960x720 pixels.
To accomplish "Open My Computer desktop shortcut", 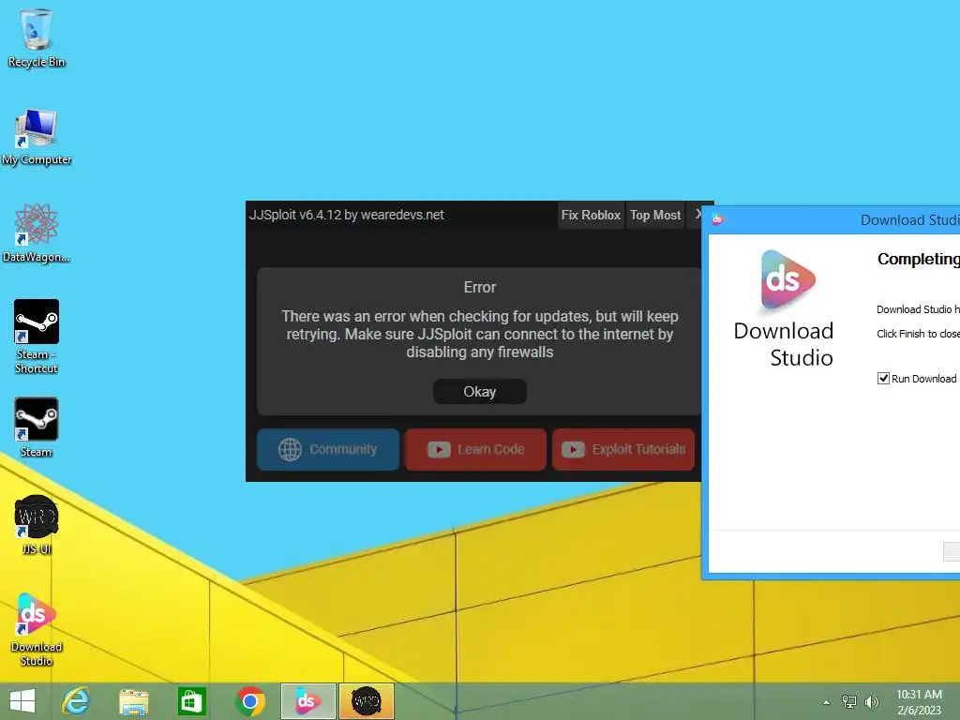I will point(37,137).
